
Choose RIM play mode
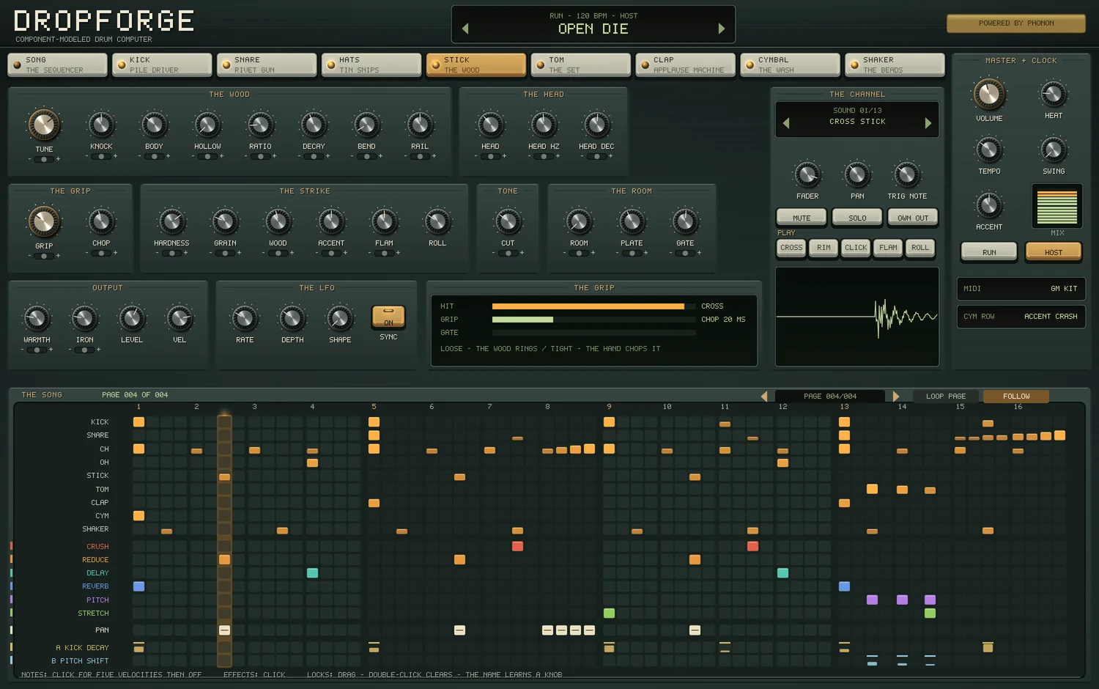point(824,248)
